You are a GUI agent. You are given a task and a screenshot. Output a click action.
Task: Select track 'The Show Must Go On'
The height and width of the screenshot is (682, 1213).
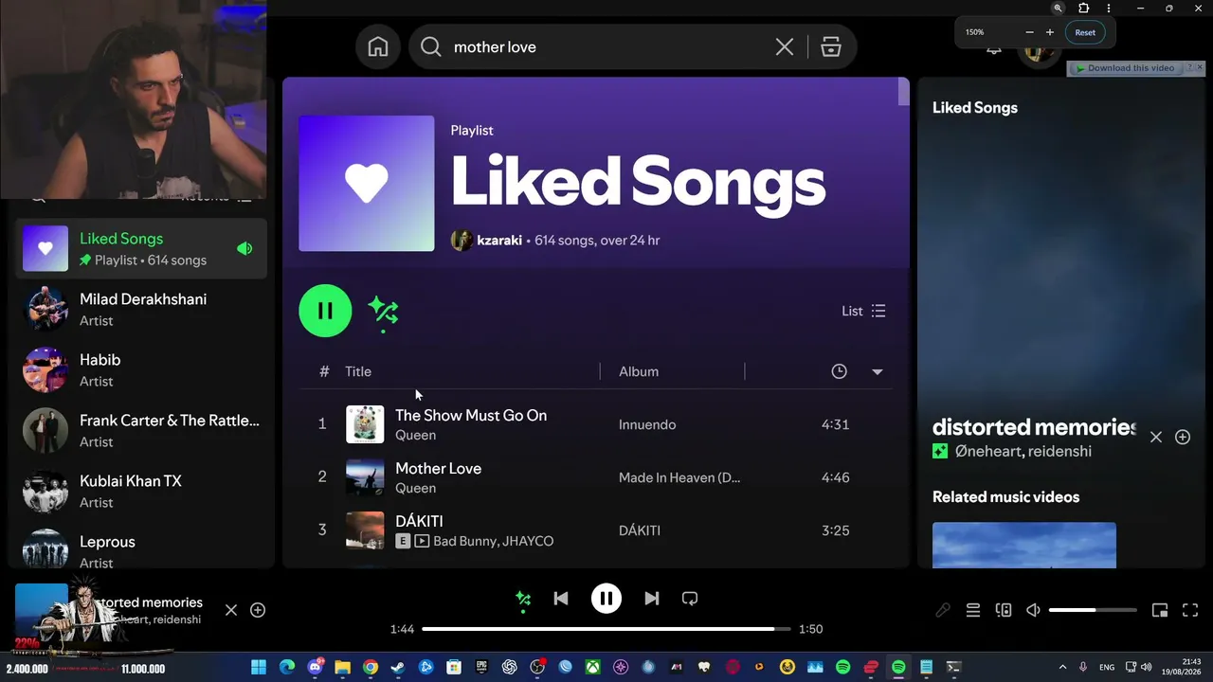pos(471,416)
